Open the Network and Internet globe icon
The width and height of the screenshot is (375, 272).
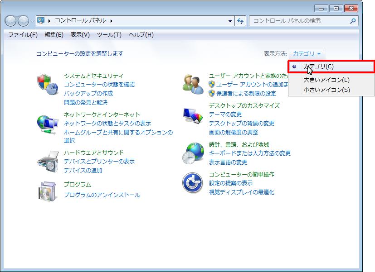coord(47,123)
